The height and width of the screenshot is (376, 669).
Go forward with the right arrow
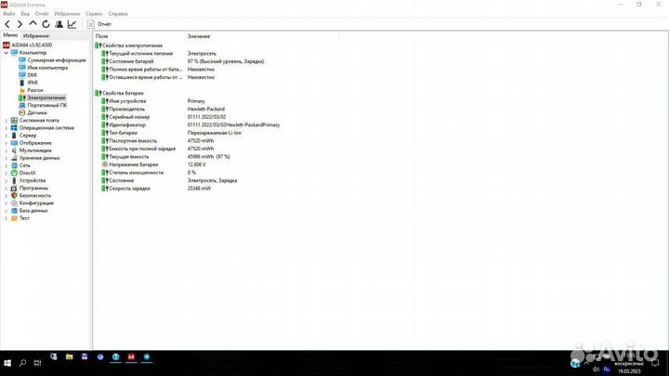(x=20, y=24)
